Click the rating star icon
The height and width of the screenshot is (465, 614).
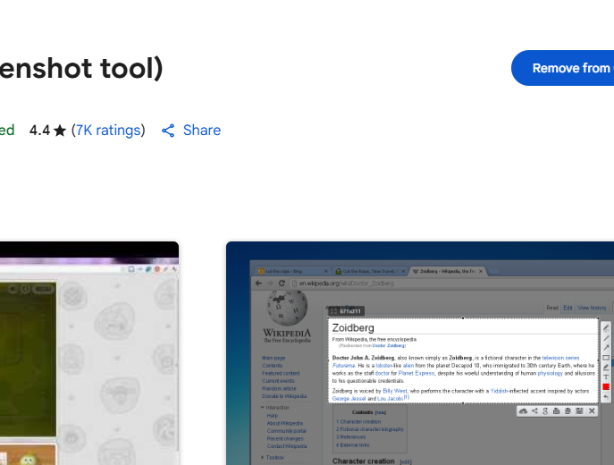coord(60,131)
